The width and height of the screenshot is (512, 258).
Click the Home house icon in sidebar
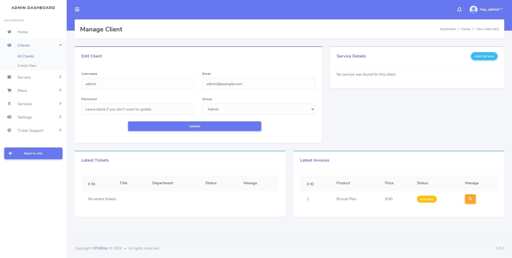click(9, 32)
